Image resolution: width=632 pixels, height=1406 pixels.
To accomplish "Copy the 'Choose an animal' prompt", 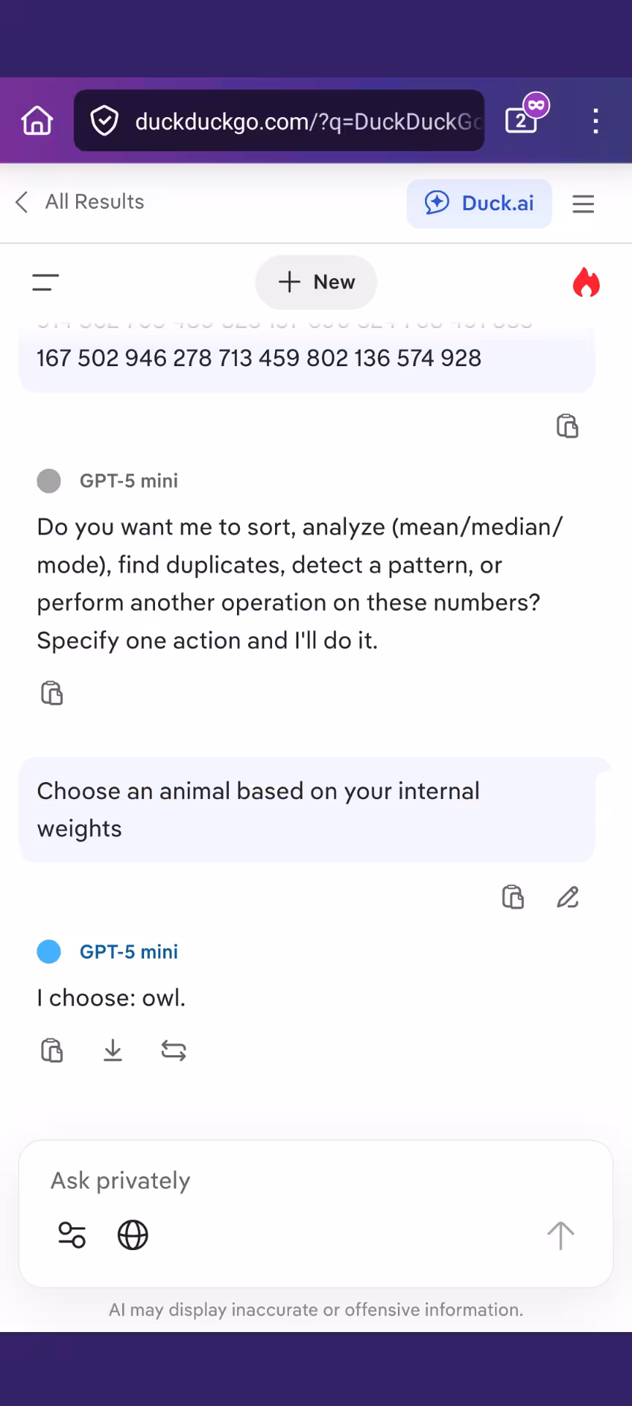I will [x=513, y=897].
